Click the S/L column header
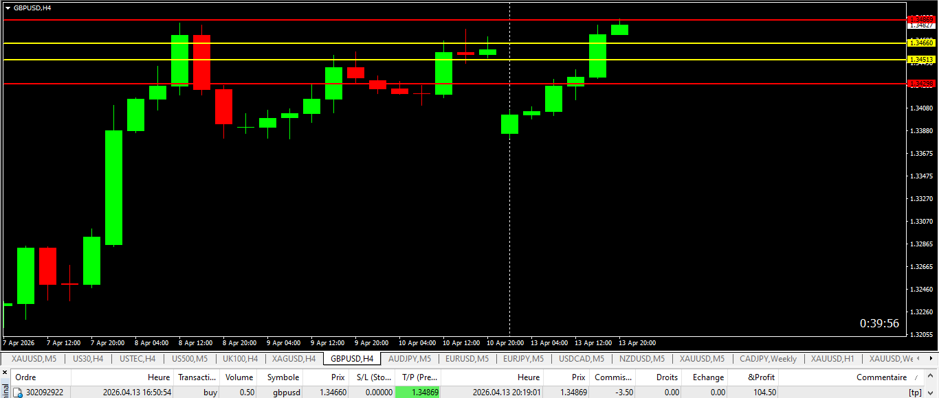Screen dimensions: 939x398 click(x=372, y=377)
